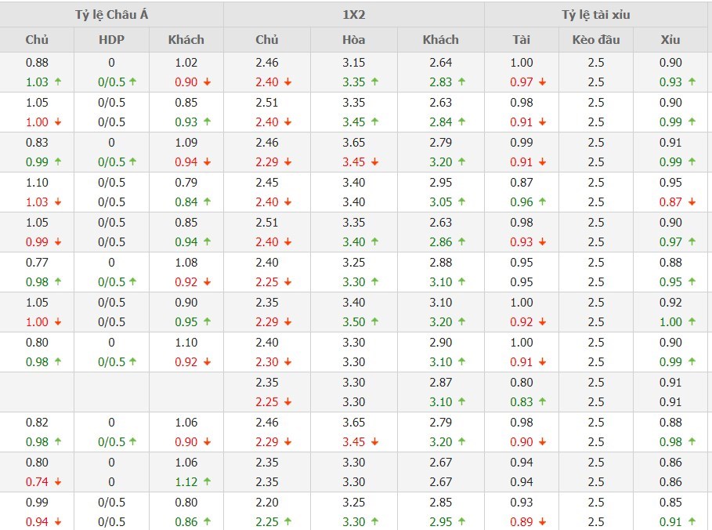Image resolution: width=712 pixels, height=530 pixels.
Task: Select the green arrow next to 3.50
Action: pyautogui.click(x=375, y=321)
